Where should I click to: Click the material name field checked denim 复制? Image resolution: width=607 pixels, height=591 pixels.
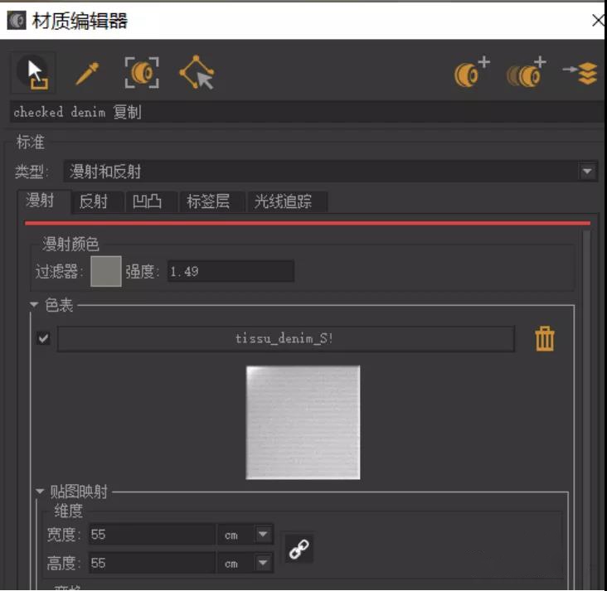pos(306,112)
